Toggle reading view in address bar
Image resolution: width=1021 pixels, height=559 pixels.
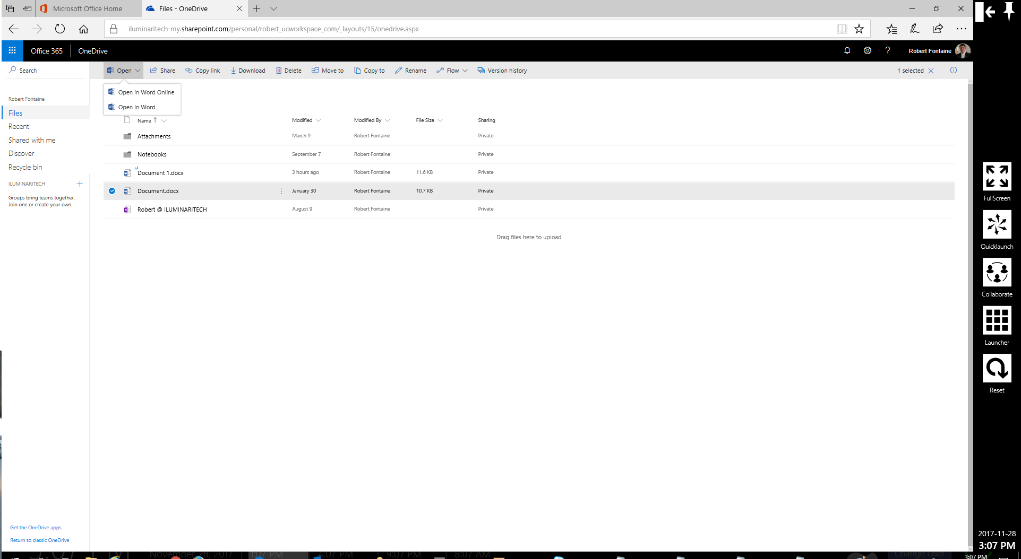(842, 29)
